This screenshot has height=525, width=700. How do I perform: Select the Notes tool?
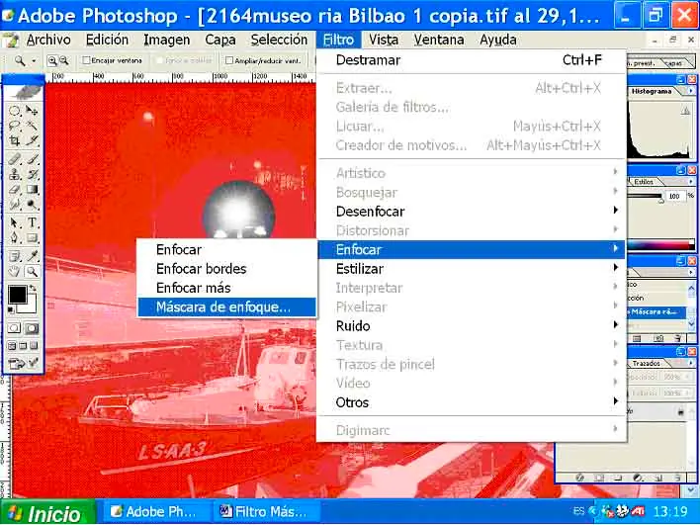tap(15, 256)
